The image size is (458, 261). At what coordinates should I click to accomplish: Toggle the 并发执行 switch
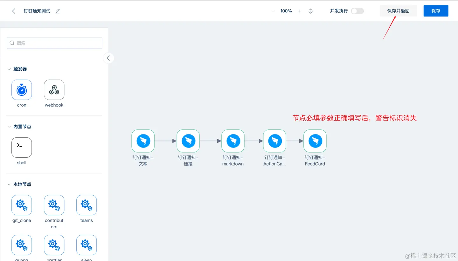[x=357, y=11]
